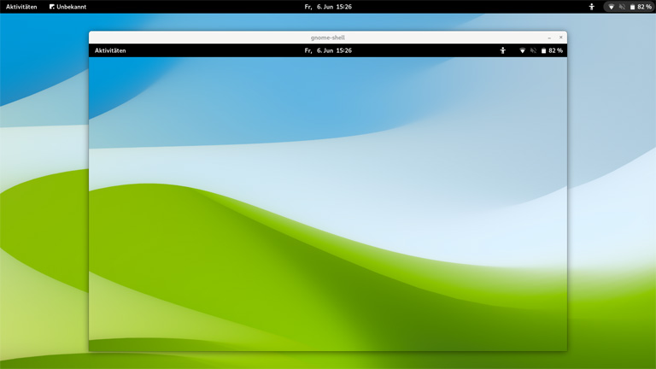Open Aktivitäten inside the gnome-shell window

click(x=110, y=50)
